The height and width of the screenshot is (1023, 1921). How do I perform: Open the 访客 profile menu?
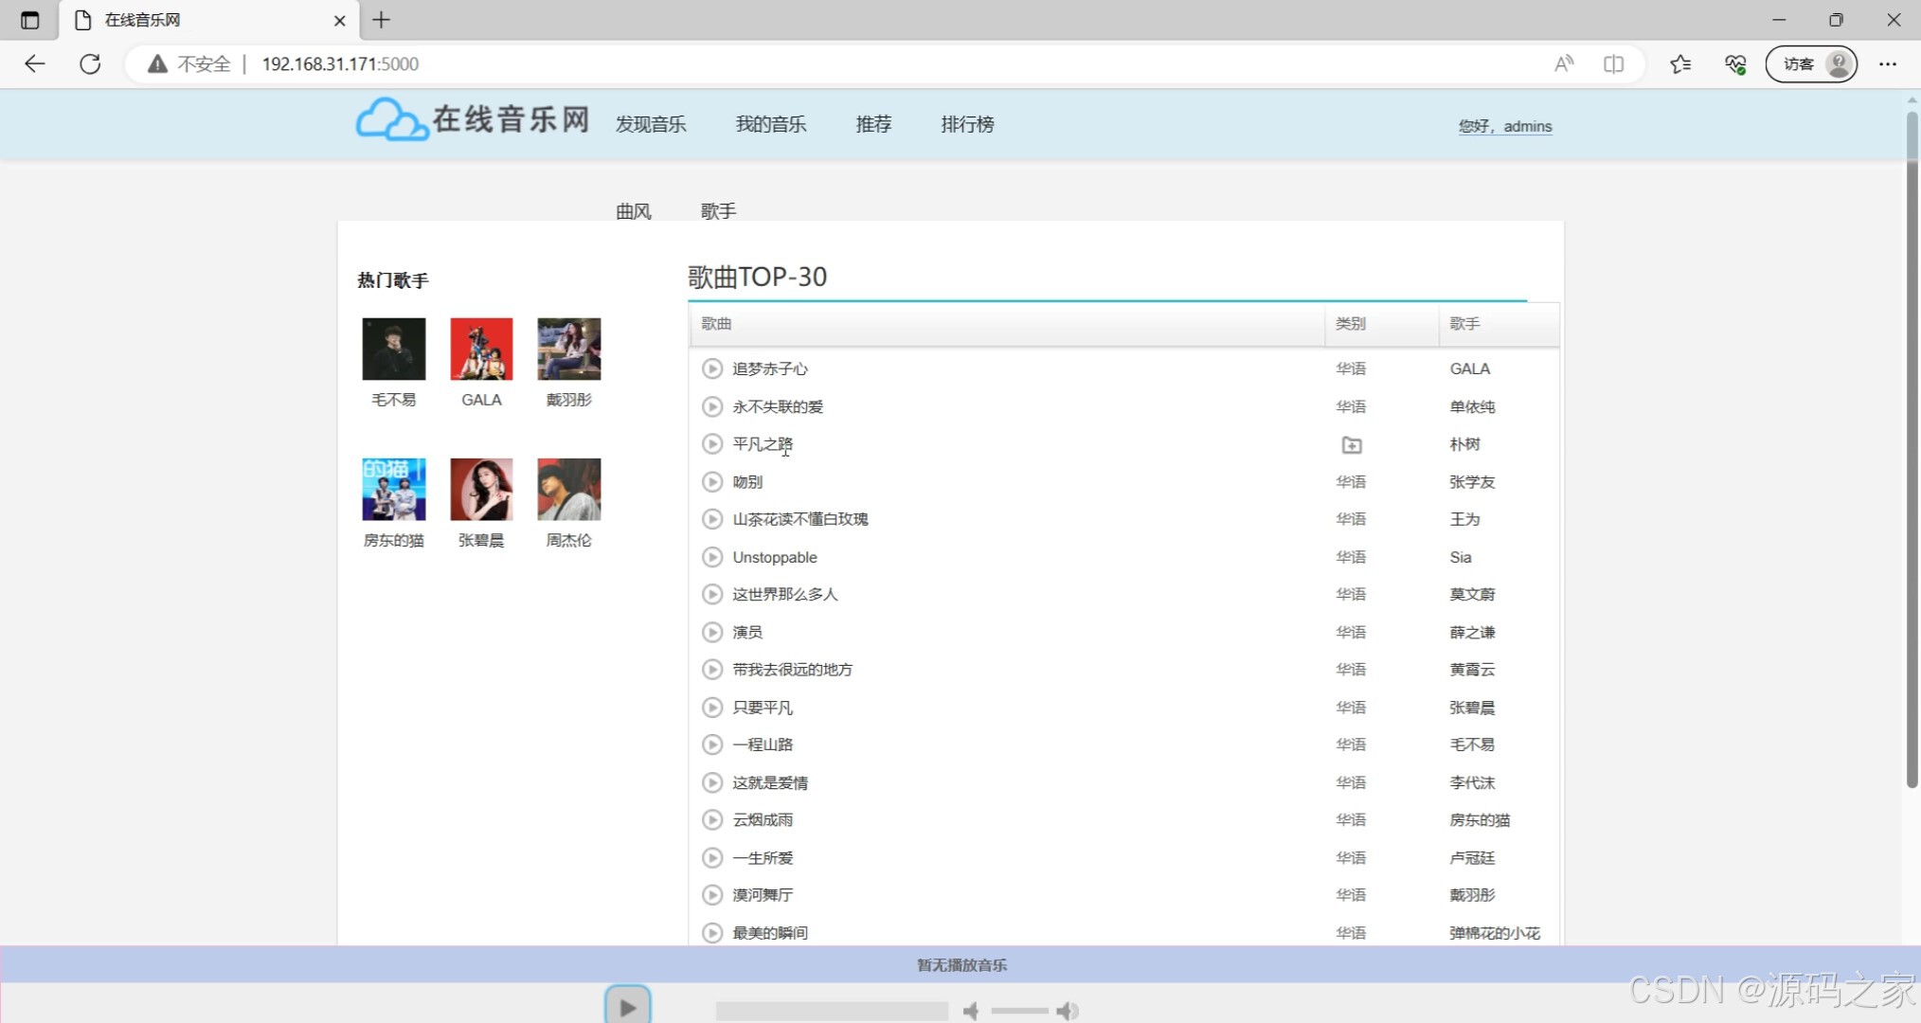click(1810, 63)
